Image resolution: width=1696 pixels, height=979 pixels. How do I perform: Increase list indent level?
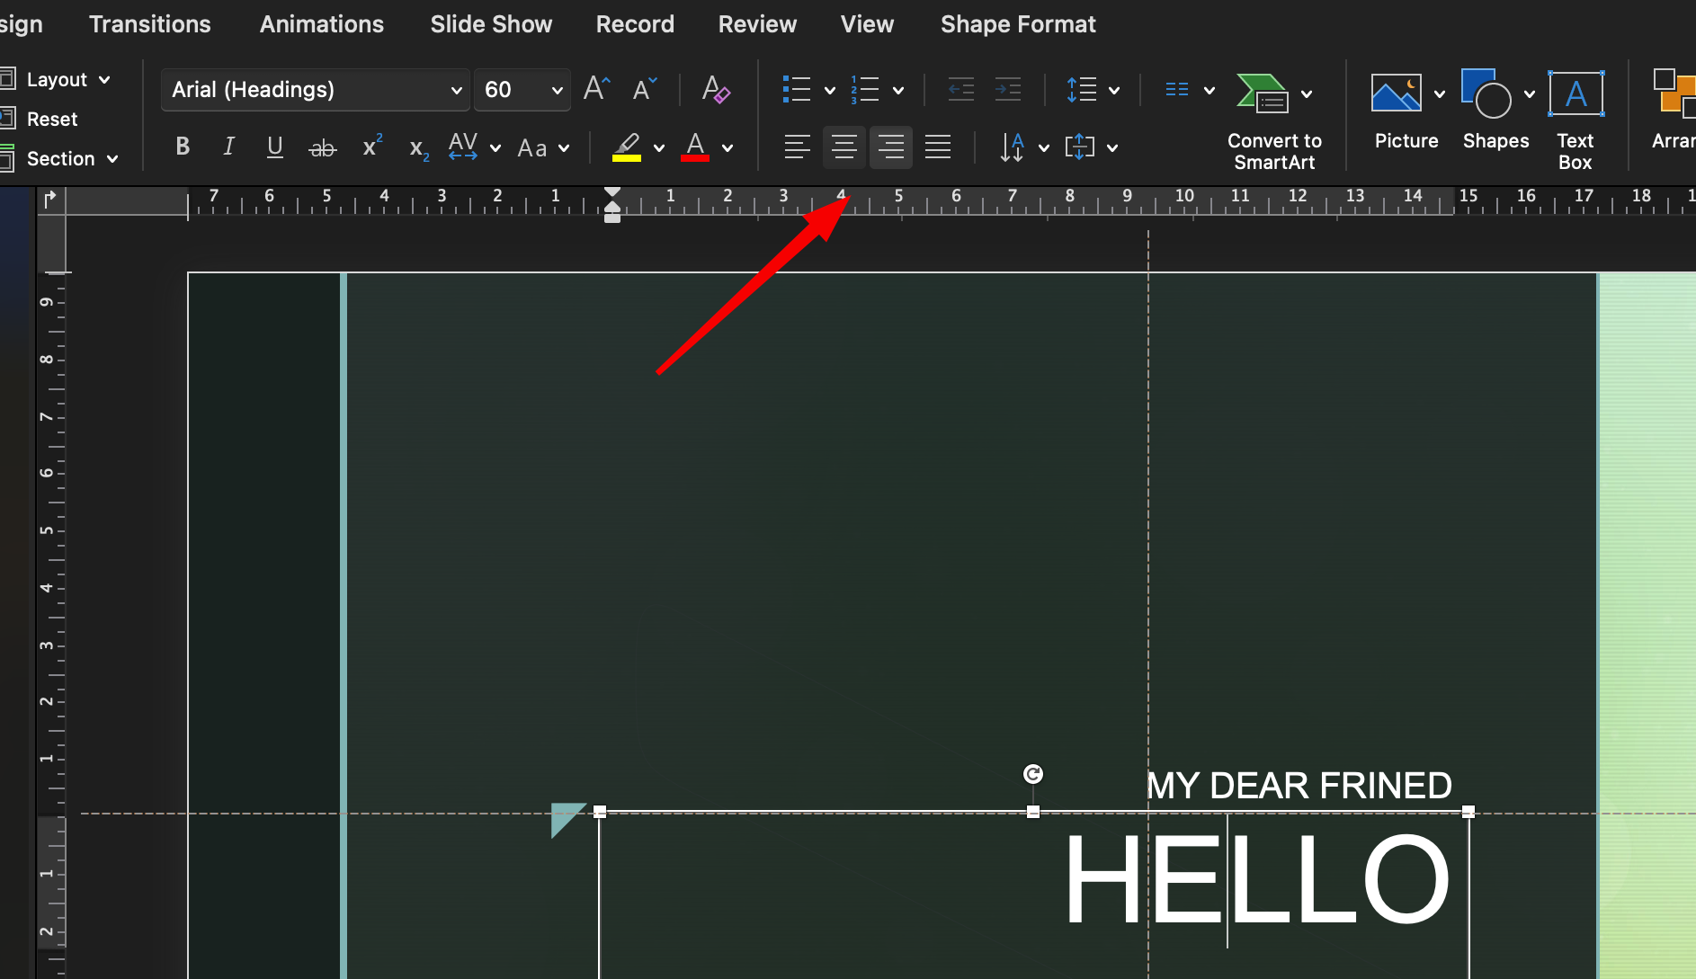(x=1008, y=89)
